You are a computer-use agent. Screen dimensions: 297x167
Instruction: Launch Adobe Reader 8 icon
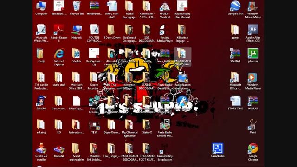click(59, 30)
